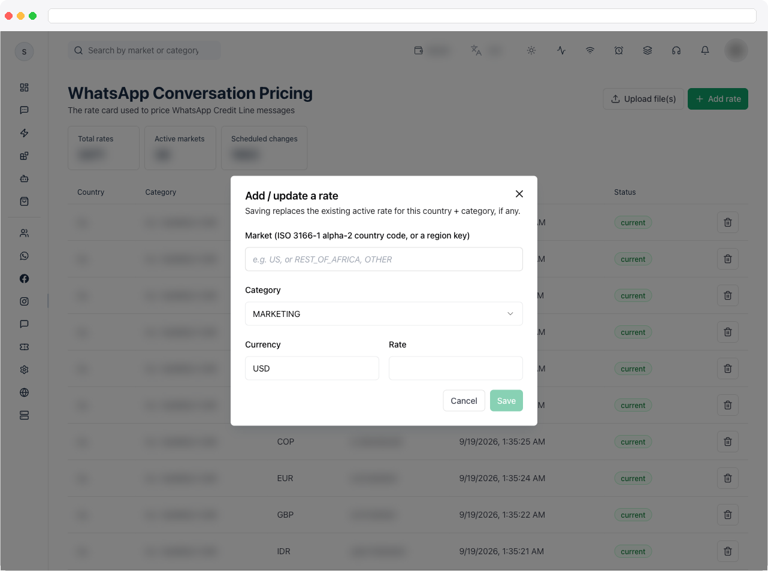
Task: Click the activity pulse icon in top bar
Action: (x=561, y=50)
